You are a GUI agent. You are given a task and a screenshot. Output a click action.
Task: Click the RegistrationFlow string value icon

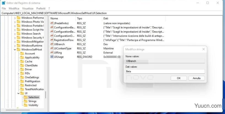[52, 40]
